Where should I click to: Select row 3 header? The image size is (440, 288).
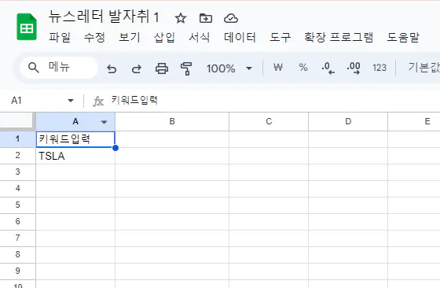point(17,172)
